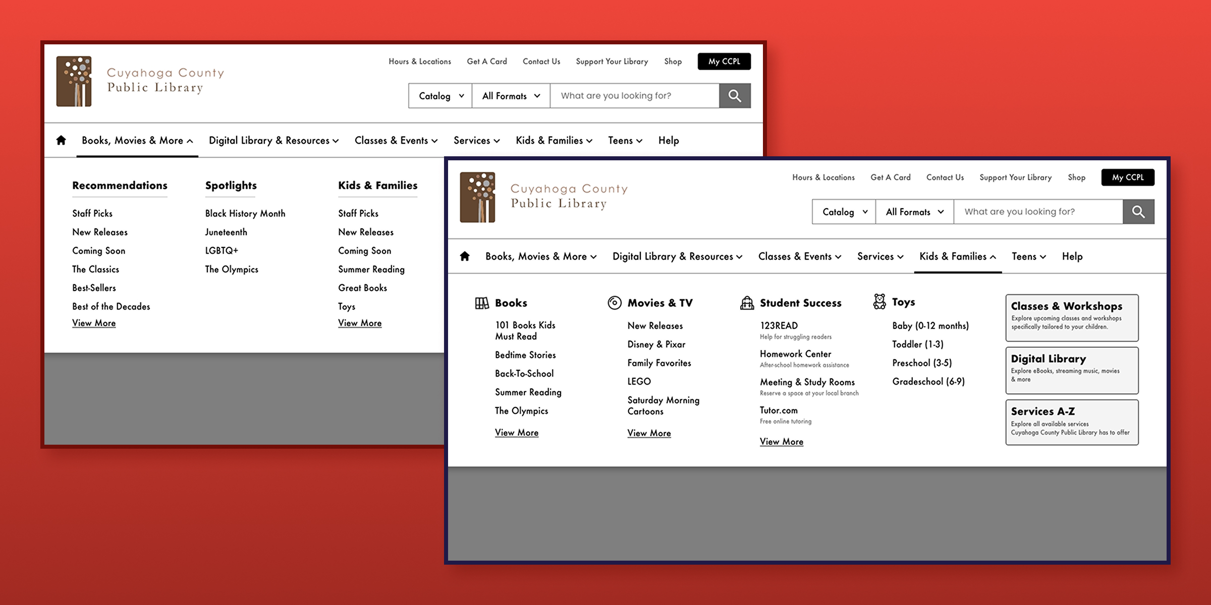1211x605 pixels.
Task: Click the Movies & TV disc icon
Action: tap(614, 302)
